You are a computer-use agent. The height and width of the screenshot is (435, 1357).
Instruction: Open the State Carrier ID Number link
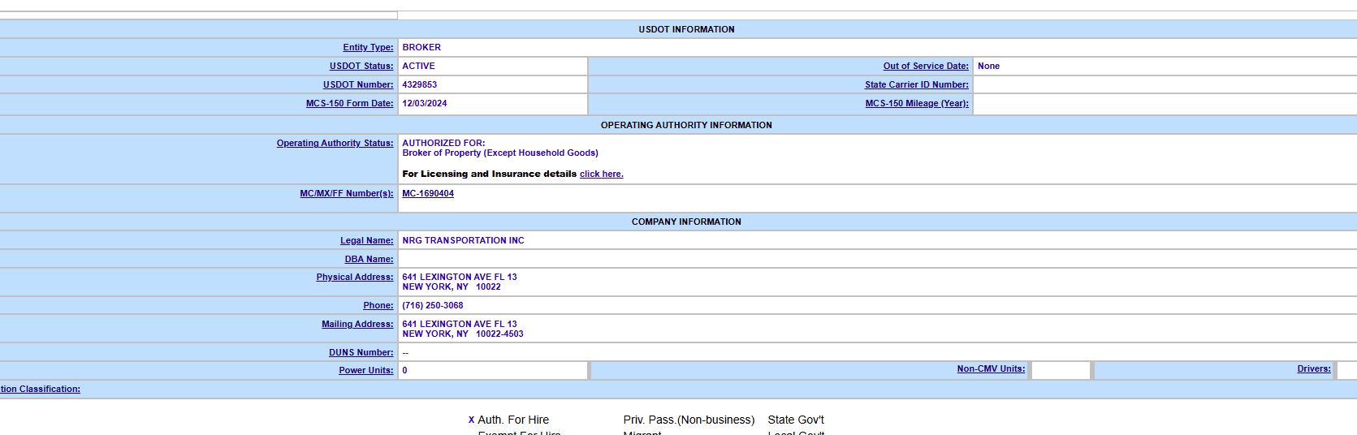pos(917,85)
